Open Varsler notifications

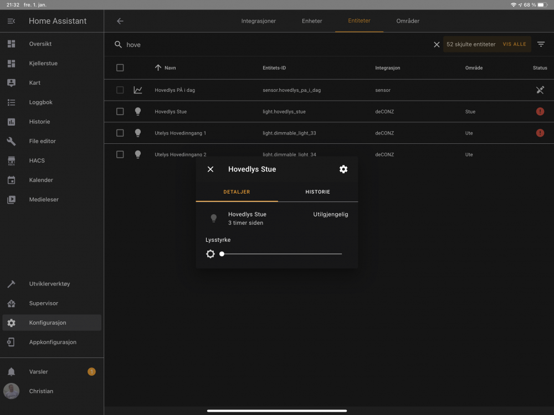pos(38,372)
